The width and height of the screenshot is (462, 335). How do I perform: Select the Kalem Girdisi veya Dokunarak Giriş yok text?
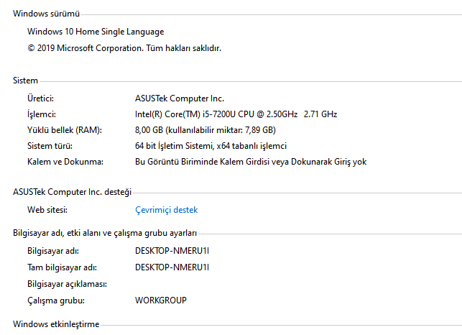251,162
